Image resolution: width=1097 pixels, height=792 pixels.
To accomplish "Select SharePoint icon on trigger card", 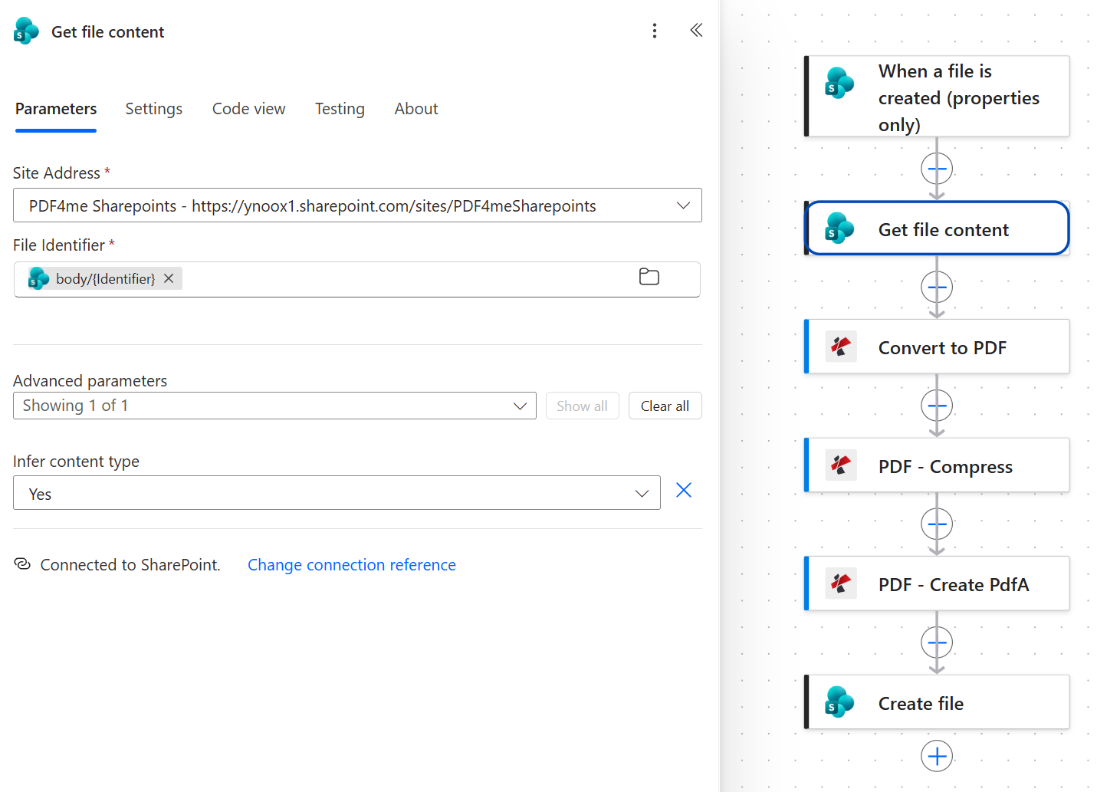I will point(839,83).
